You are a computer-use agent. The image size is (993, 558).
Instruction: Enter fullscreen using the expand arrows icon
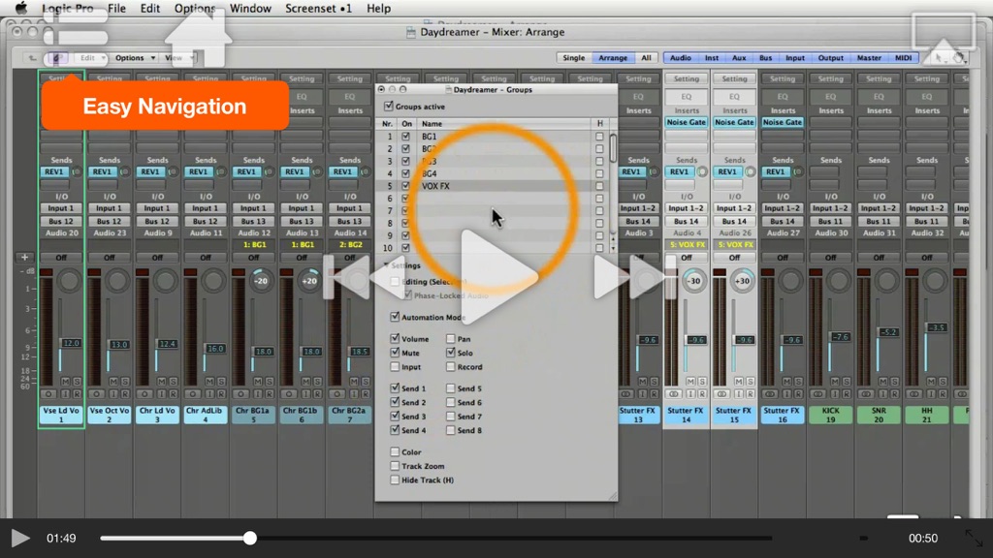point(974,538)
